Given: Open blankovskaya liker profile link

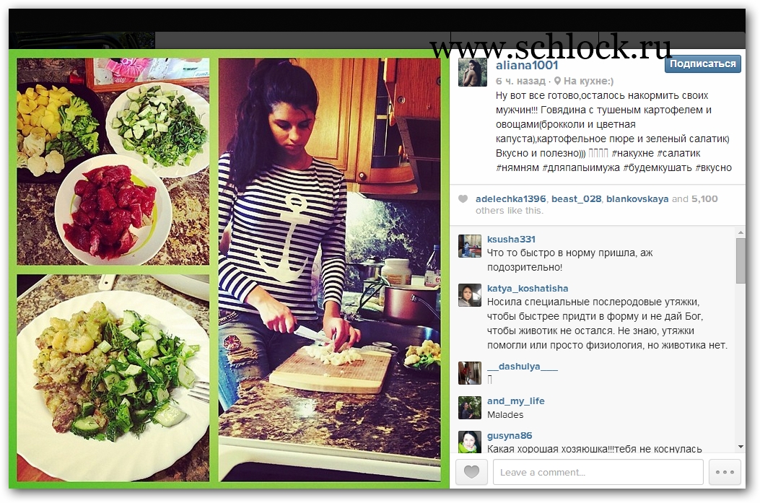Looking at the screenshot, I should [x=637, y=198].
